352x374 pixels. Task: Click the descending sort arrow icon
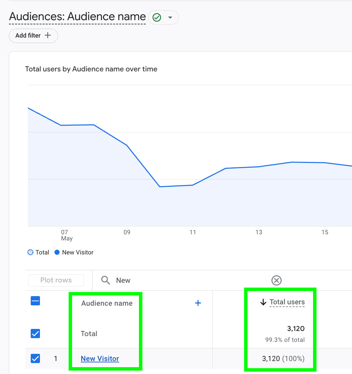click(x=263, y=302)
